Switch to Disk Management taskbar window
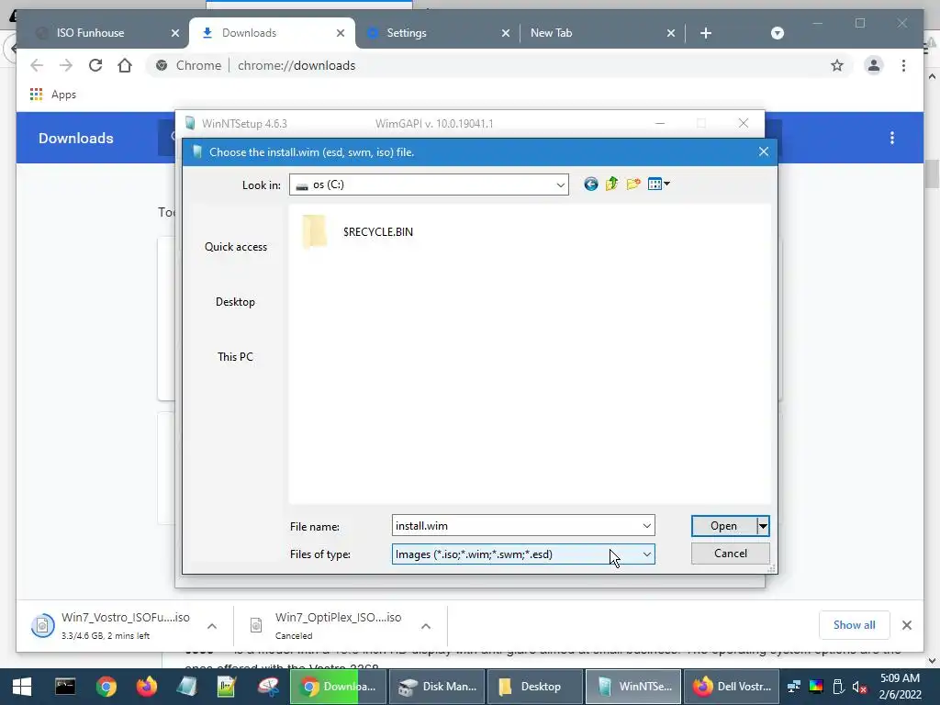This screenshot has height=705, width=940. pos(437,687)
